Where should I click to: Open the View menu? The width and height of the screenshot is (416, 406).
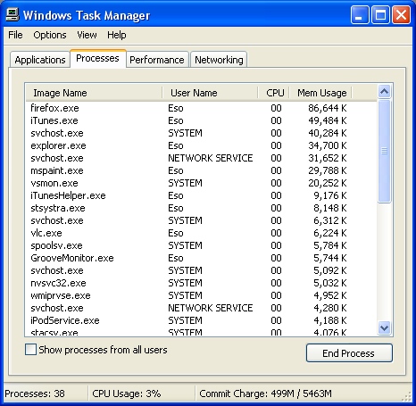pyautogui.click(x=87, y=35)
